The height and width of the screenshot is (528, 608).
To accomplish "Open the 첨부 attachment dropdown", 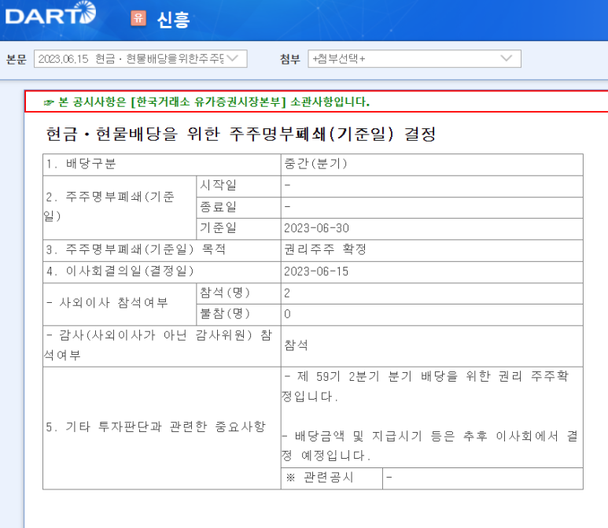I will (415, 58).
